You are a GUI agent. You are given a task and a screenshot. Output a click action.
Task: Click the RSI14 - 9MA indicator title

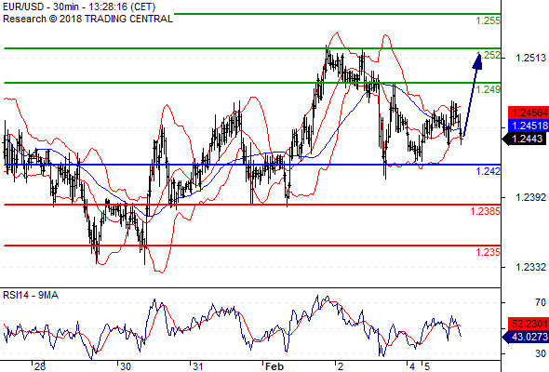(31, 296)
